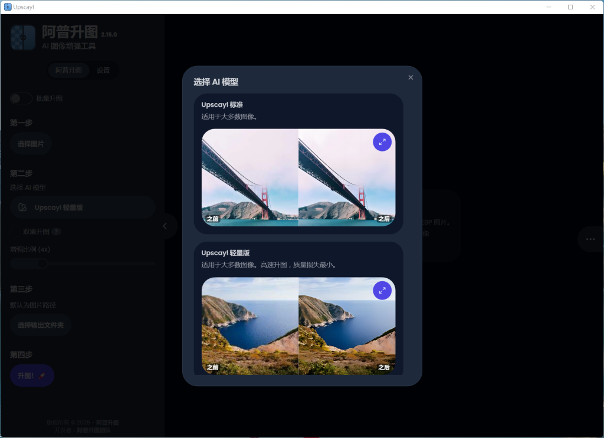
Task: Click the Upscayl 轻量版 coastline preview image
Action: point(298,326)
